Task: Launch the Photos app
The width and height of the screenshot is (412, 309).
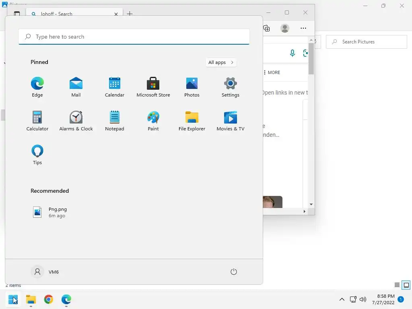Action: coord(192,87)
